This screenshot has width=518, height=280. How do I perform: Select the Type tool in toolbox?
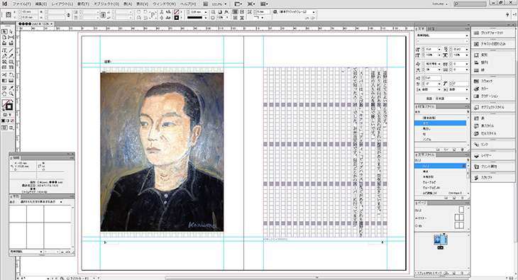[x=4, y=50]
